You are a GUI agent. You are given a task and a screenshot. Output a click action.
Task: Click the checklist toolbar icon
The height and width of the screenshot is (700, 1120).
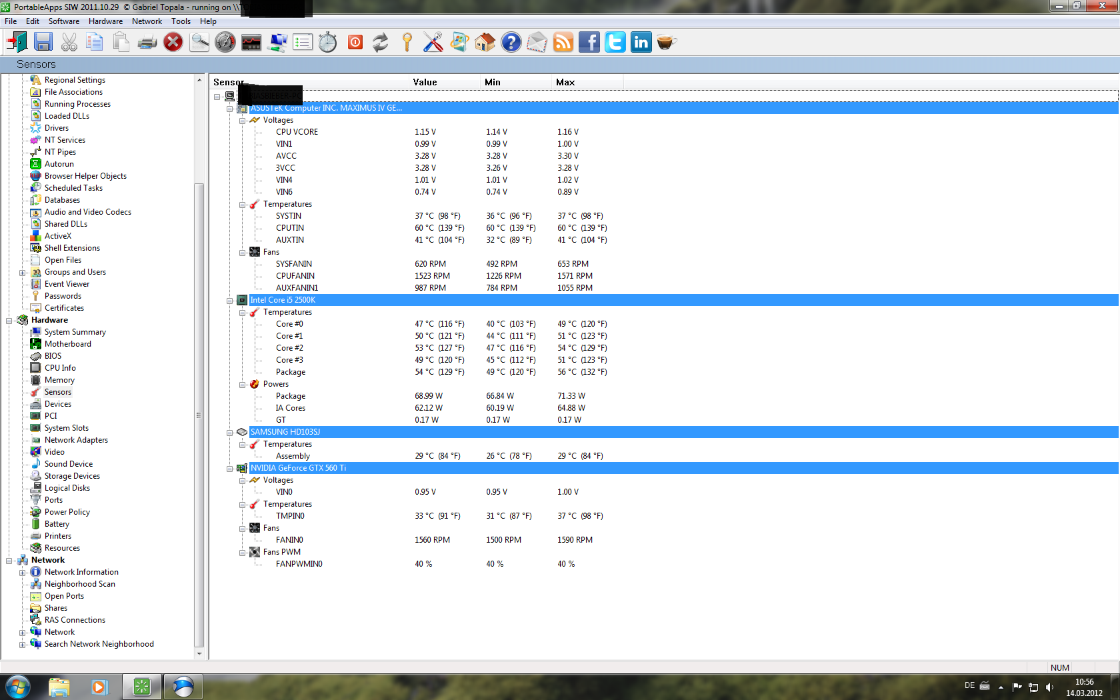click(303, 43)
